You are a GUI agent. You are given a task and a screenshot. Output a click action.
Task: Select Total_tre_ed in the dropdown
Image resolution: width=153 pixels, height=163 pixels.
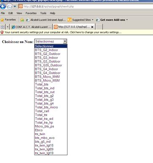click(51, 119)
